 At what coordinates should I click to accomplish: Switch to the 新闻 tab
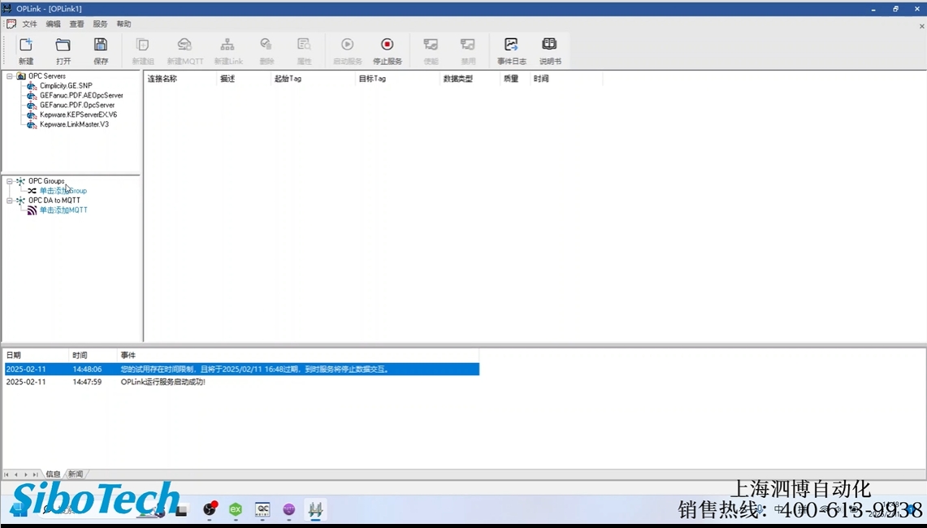pos(75,474)
